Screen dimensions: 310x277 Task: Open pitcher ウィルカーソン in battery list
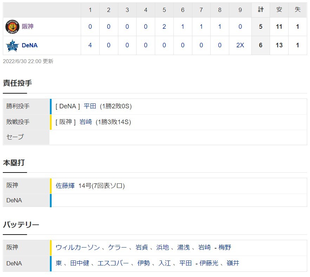coord(78,247)
